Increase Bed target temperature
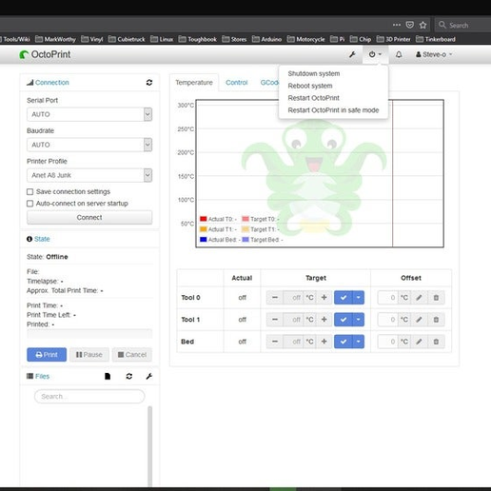This screenshot has width=491, height=491. pyautogui.click(x=324, y=342)
